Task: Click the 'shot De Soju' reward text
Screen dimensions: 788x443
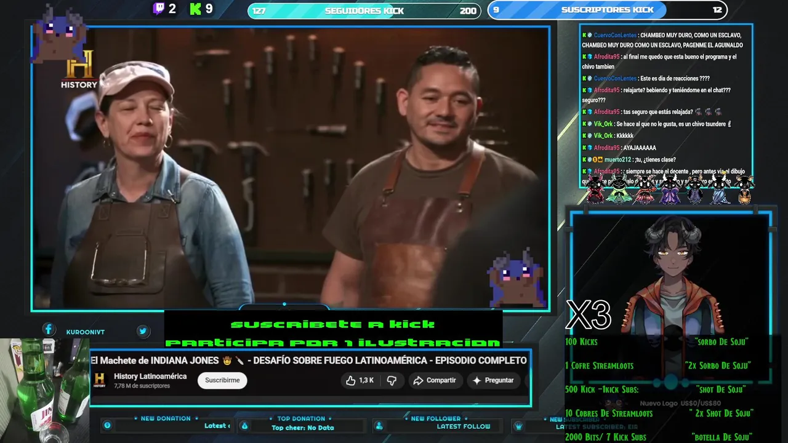Action: (x=721, y=389)
